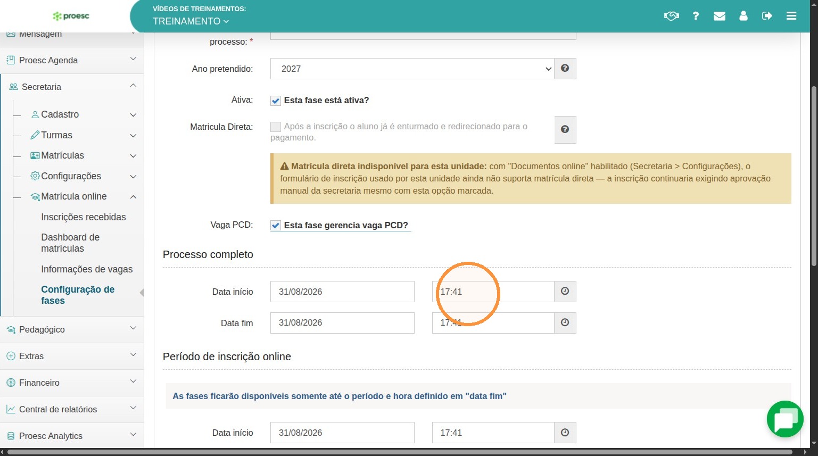Toggle the 'Esta fase gerencia vaga PCD?' checkbox

pos(276,226)
